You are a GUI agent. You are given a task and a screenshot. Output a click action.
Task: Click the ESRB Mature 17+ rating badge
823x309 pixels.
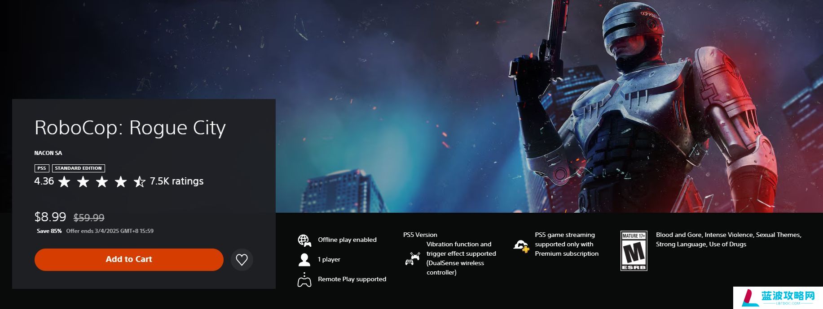tap(634, 251)
